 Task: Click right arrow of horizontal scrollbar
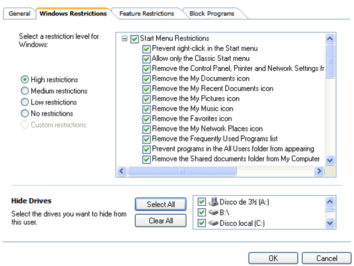point(319,171)
